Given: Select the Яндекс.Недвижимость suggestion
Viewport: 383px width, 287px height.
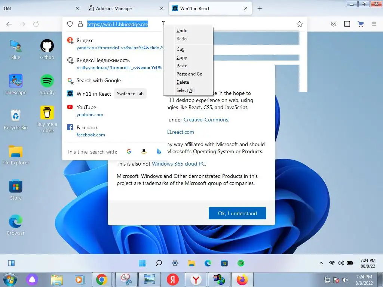Looking at the screenshot, I should pos(114,64).
